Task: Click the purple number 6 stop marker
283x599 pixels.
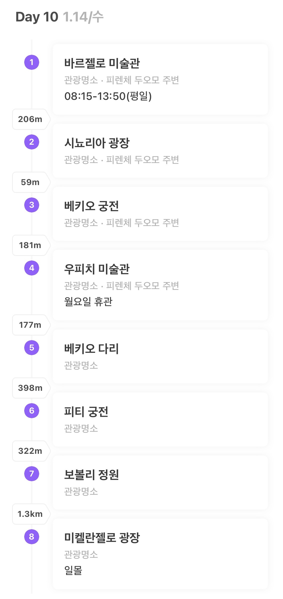Action: [x=32, y=411]
